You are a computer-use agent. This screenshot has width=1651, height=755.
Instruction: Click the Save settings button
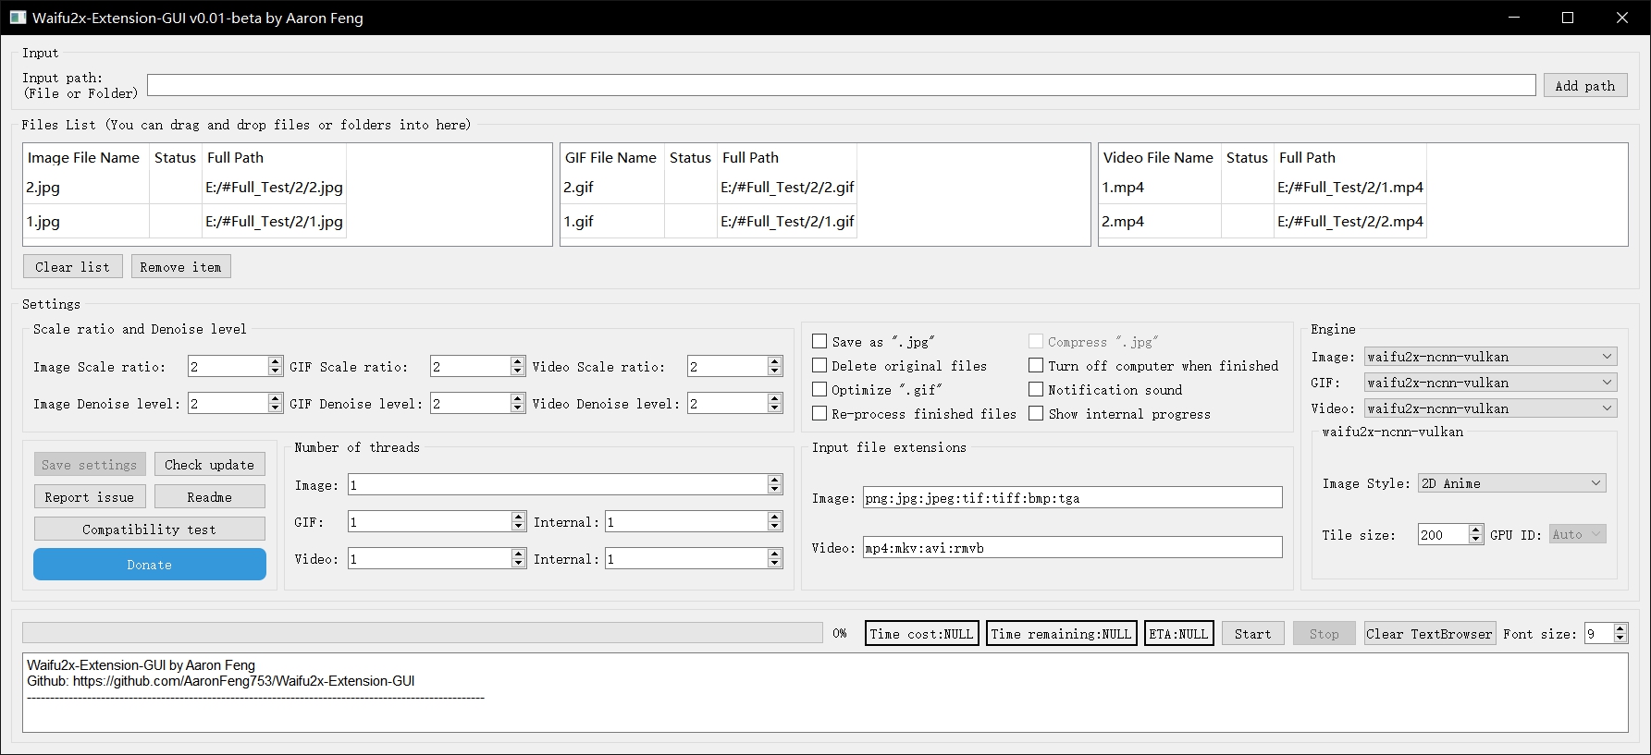coord(89,465)
